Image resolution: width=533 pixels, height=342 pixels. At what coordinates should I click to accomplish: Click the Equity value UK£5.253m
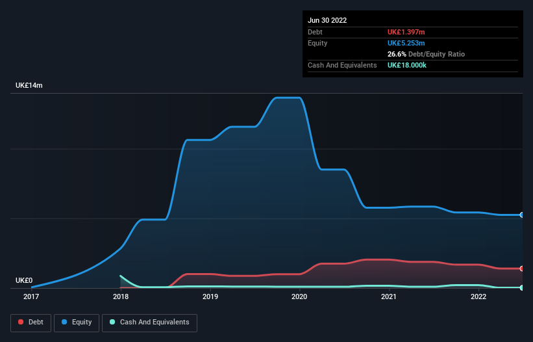pos(406,43)
